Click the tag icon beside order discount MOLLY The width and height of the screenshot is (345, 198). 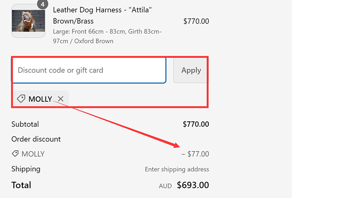pos(15,154)
